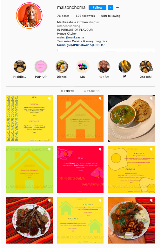The width and height of the screenshot is (161, 248).
Task: Switch to the TAGGED tab
Action: (x=92, y=91)
